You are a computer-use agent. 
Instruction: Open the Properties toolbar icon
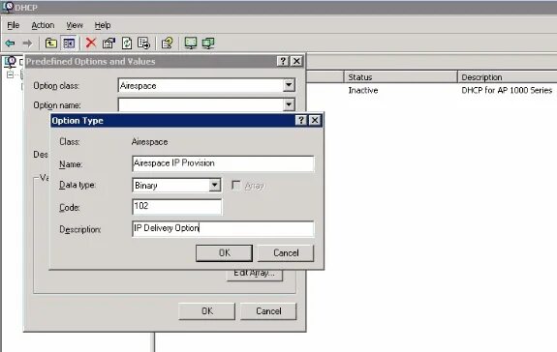(108, 44)
